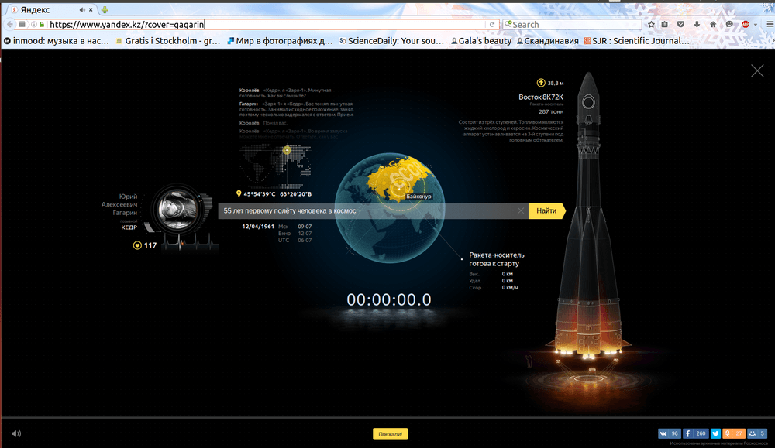The width and height of the screenshot is (775, 448).
Task: Expand the Adblock Plus dropdown arrow
Action: coord(755,25)
